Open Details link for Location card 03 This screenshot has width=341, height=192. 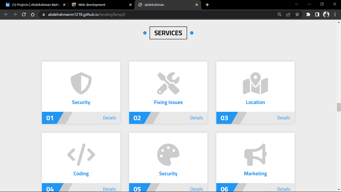[x=284, y=118]
